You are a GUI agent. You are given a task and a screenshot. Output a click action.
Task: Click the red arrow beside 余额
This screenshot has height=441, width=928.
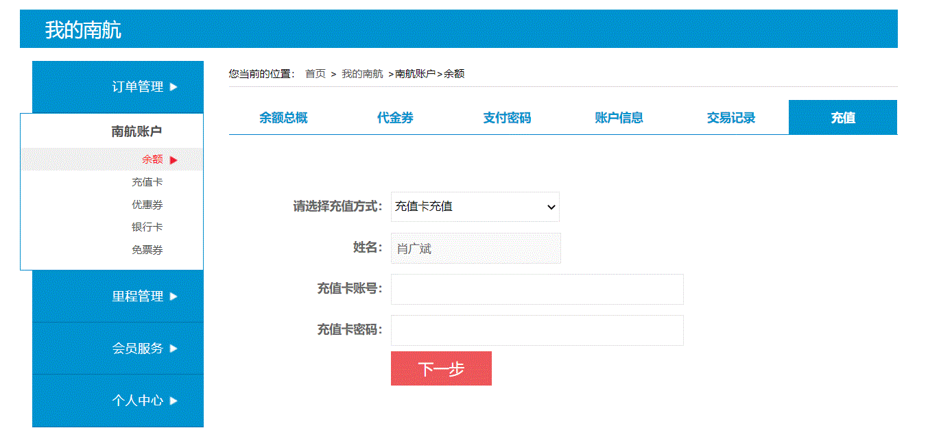(174, 160)
